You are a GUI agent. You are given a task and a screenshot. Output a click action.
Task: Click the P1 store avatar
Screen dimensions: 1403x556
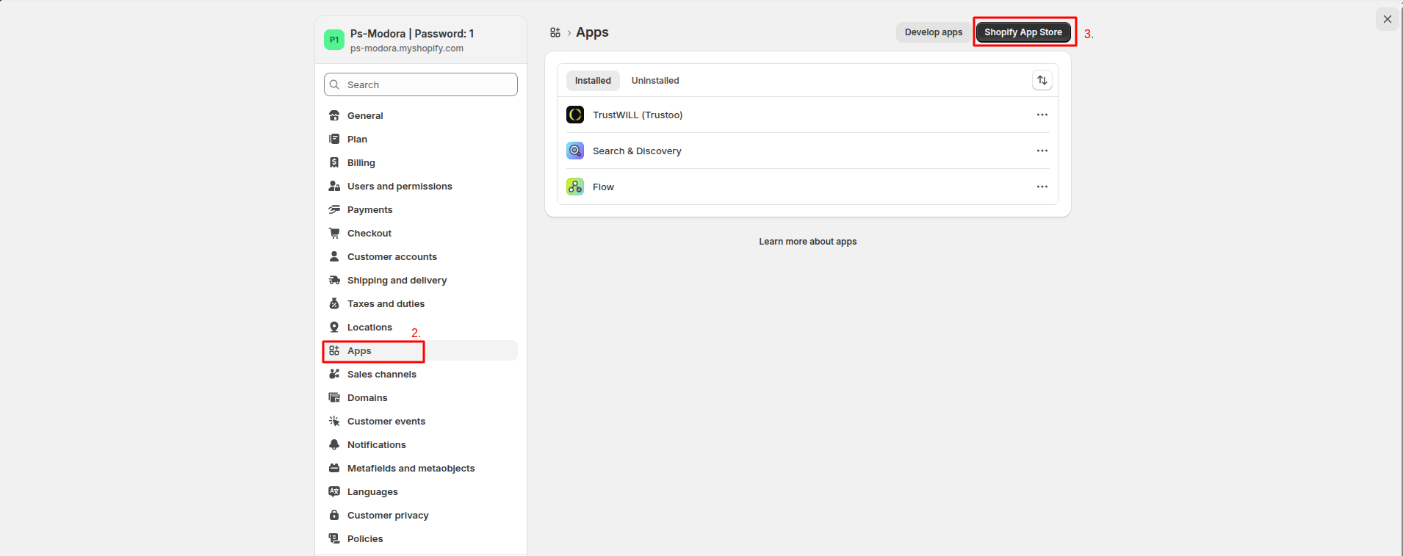pyautogui.click(x=334, y=40)
